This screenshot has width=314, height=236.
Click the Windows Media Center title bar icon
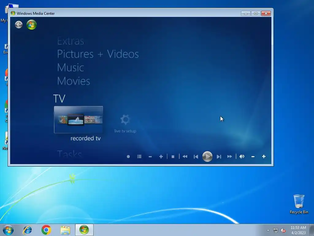tap(13, 13)
